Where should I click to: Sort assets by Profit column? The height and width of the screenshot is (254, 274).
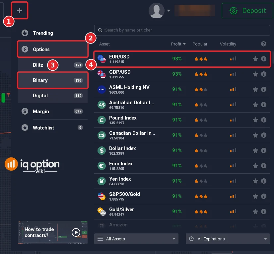coord(178,44)
